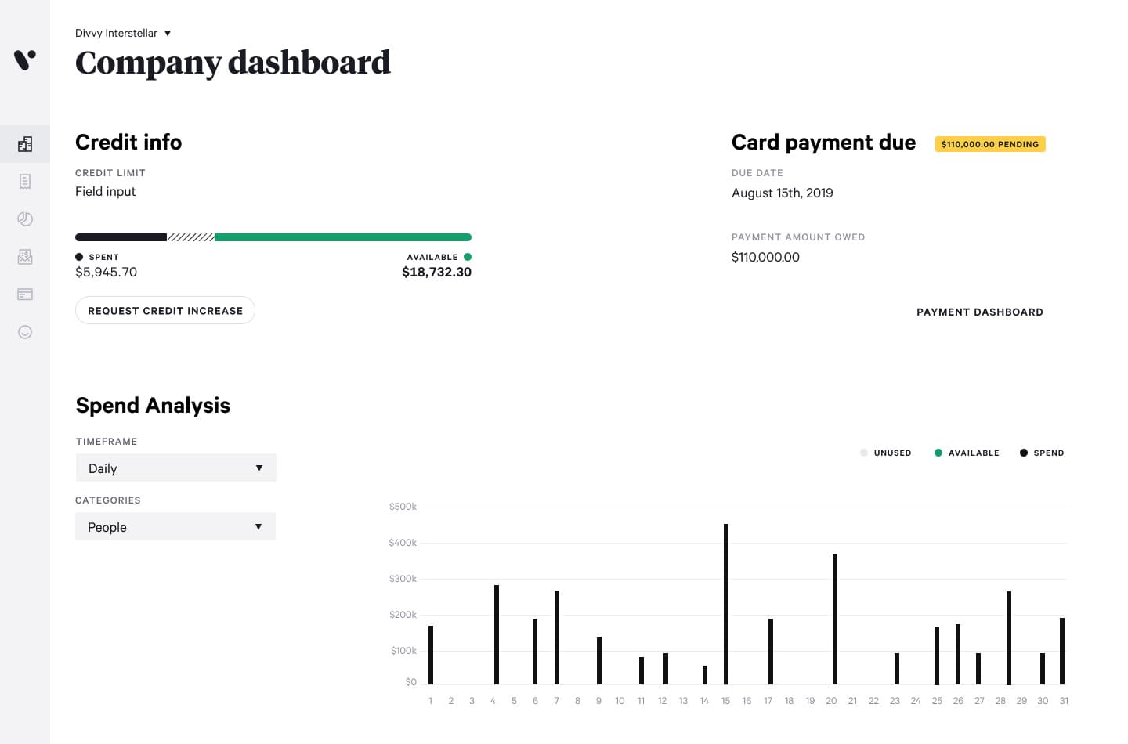The height and width of the screenshot is (744, 1128).
Task: Expand the Divvy Interstellar company switcher
Action: [x=123, y=33]
